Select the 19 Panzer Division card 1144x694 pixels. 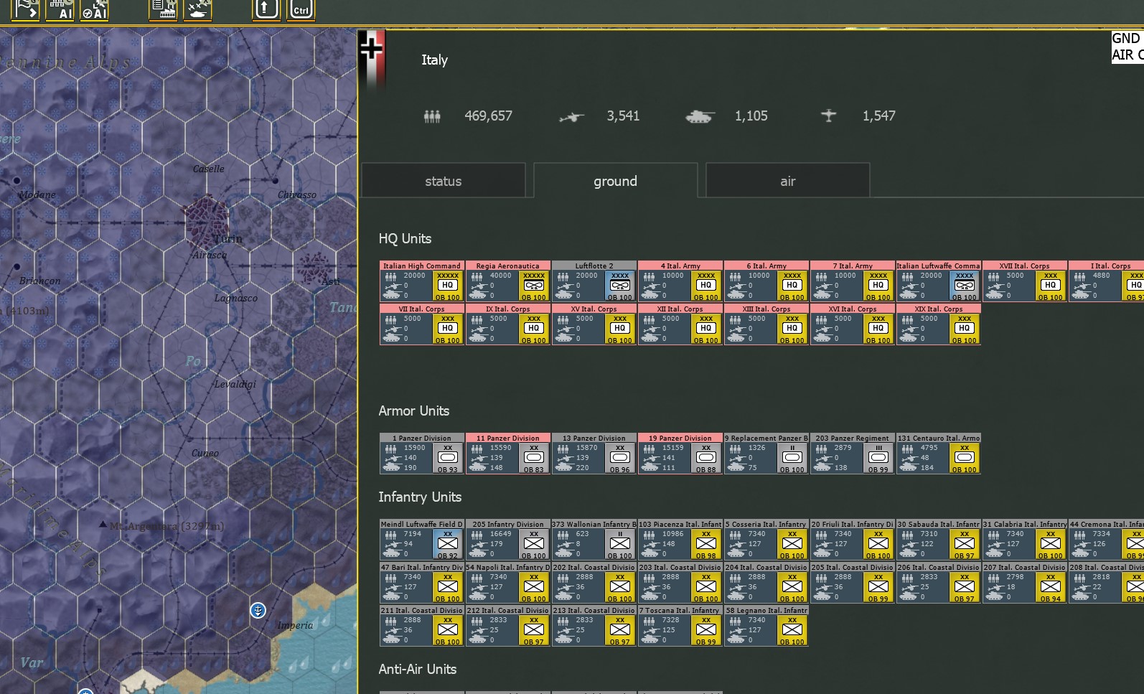pyautogui.click(x=680, y=454)
